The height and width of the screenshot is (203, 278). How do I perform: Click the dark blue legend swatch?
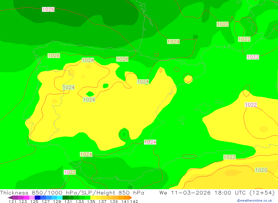point(38,197)
